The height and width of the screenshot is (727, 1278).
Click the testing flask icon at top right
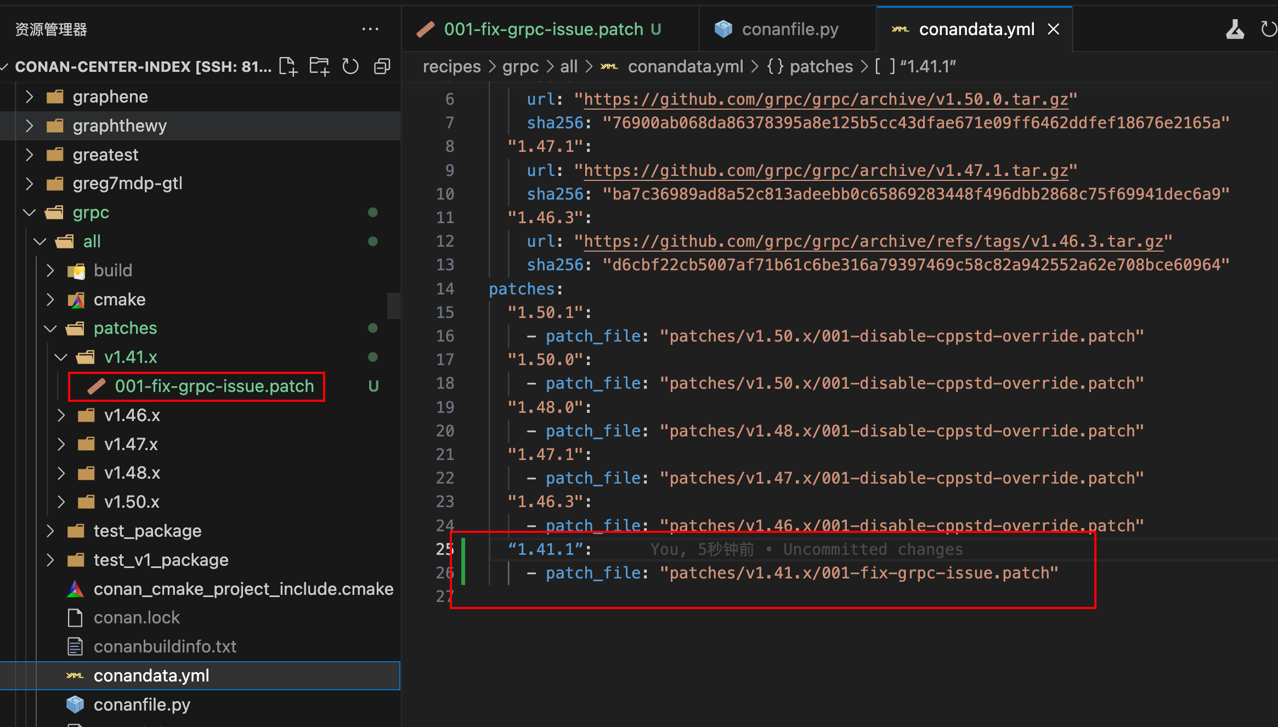tap(1235, 29)
